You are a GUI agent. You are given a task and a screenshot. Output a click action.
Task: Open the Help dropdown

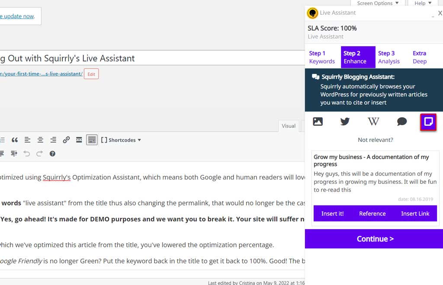tap(423, 3)
